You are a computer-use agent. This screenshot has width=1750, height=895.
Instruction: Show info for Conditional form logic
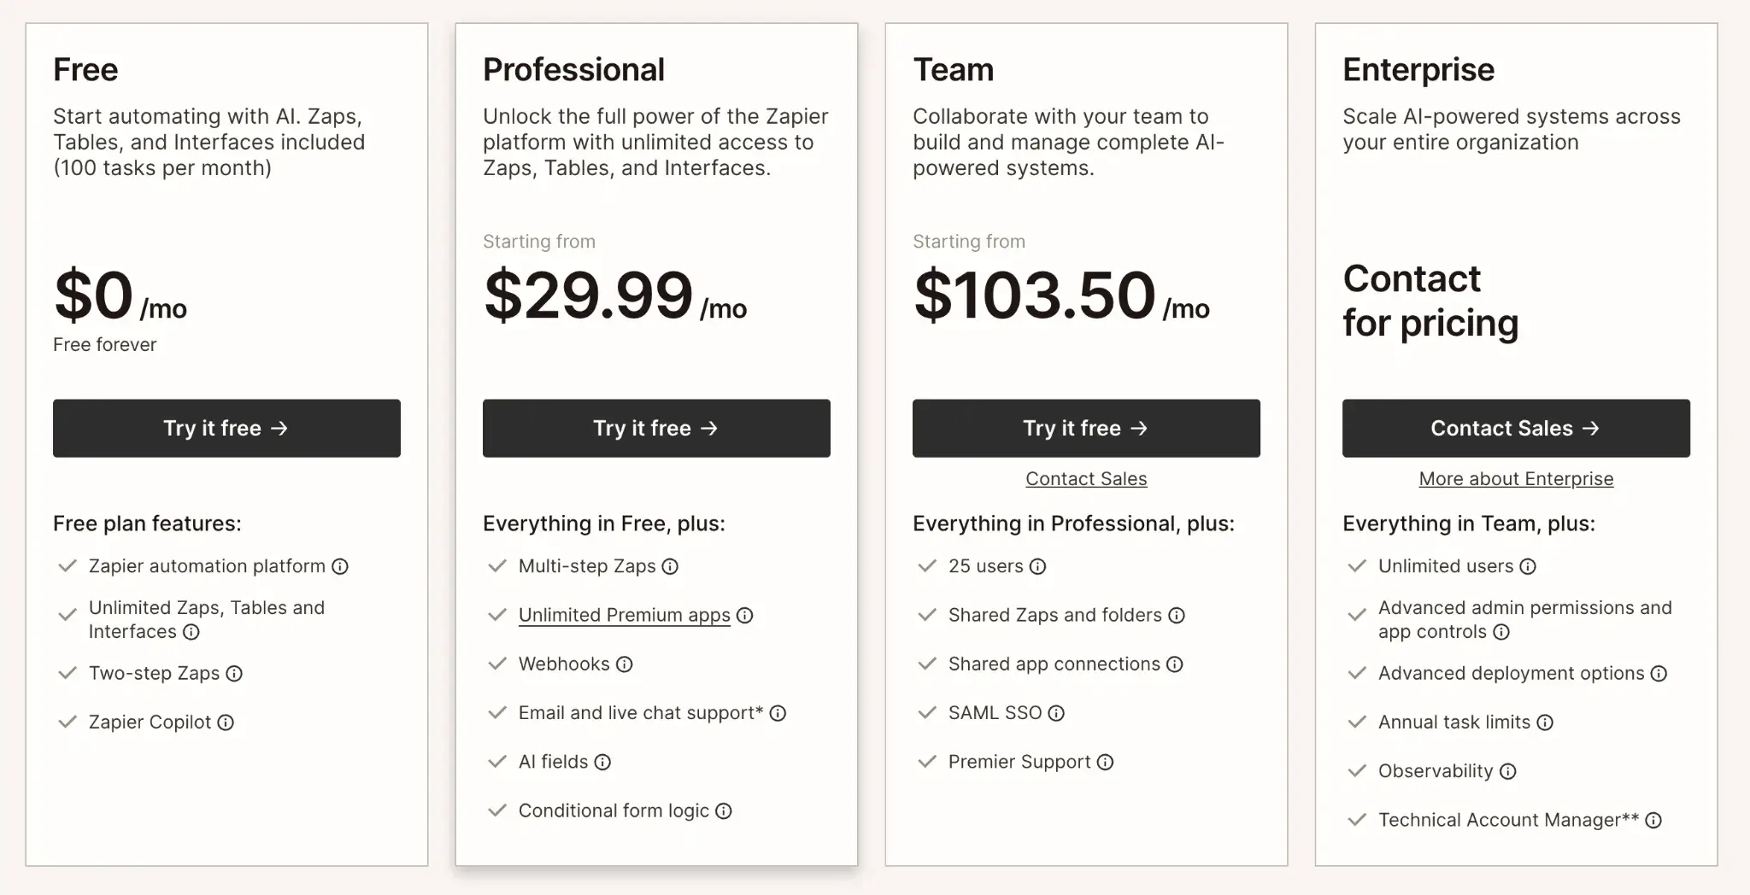(x=724, y=810)
